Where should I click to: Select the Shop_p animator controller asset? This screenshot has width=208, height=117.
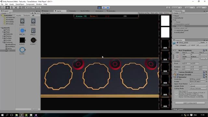point(33,31)
